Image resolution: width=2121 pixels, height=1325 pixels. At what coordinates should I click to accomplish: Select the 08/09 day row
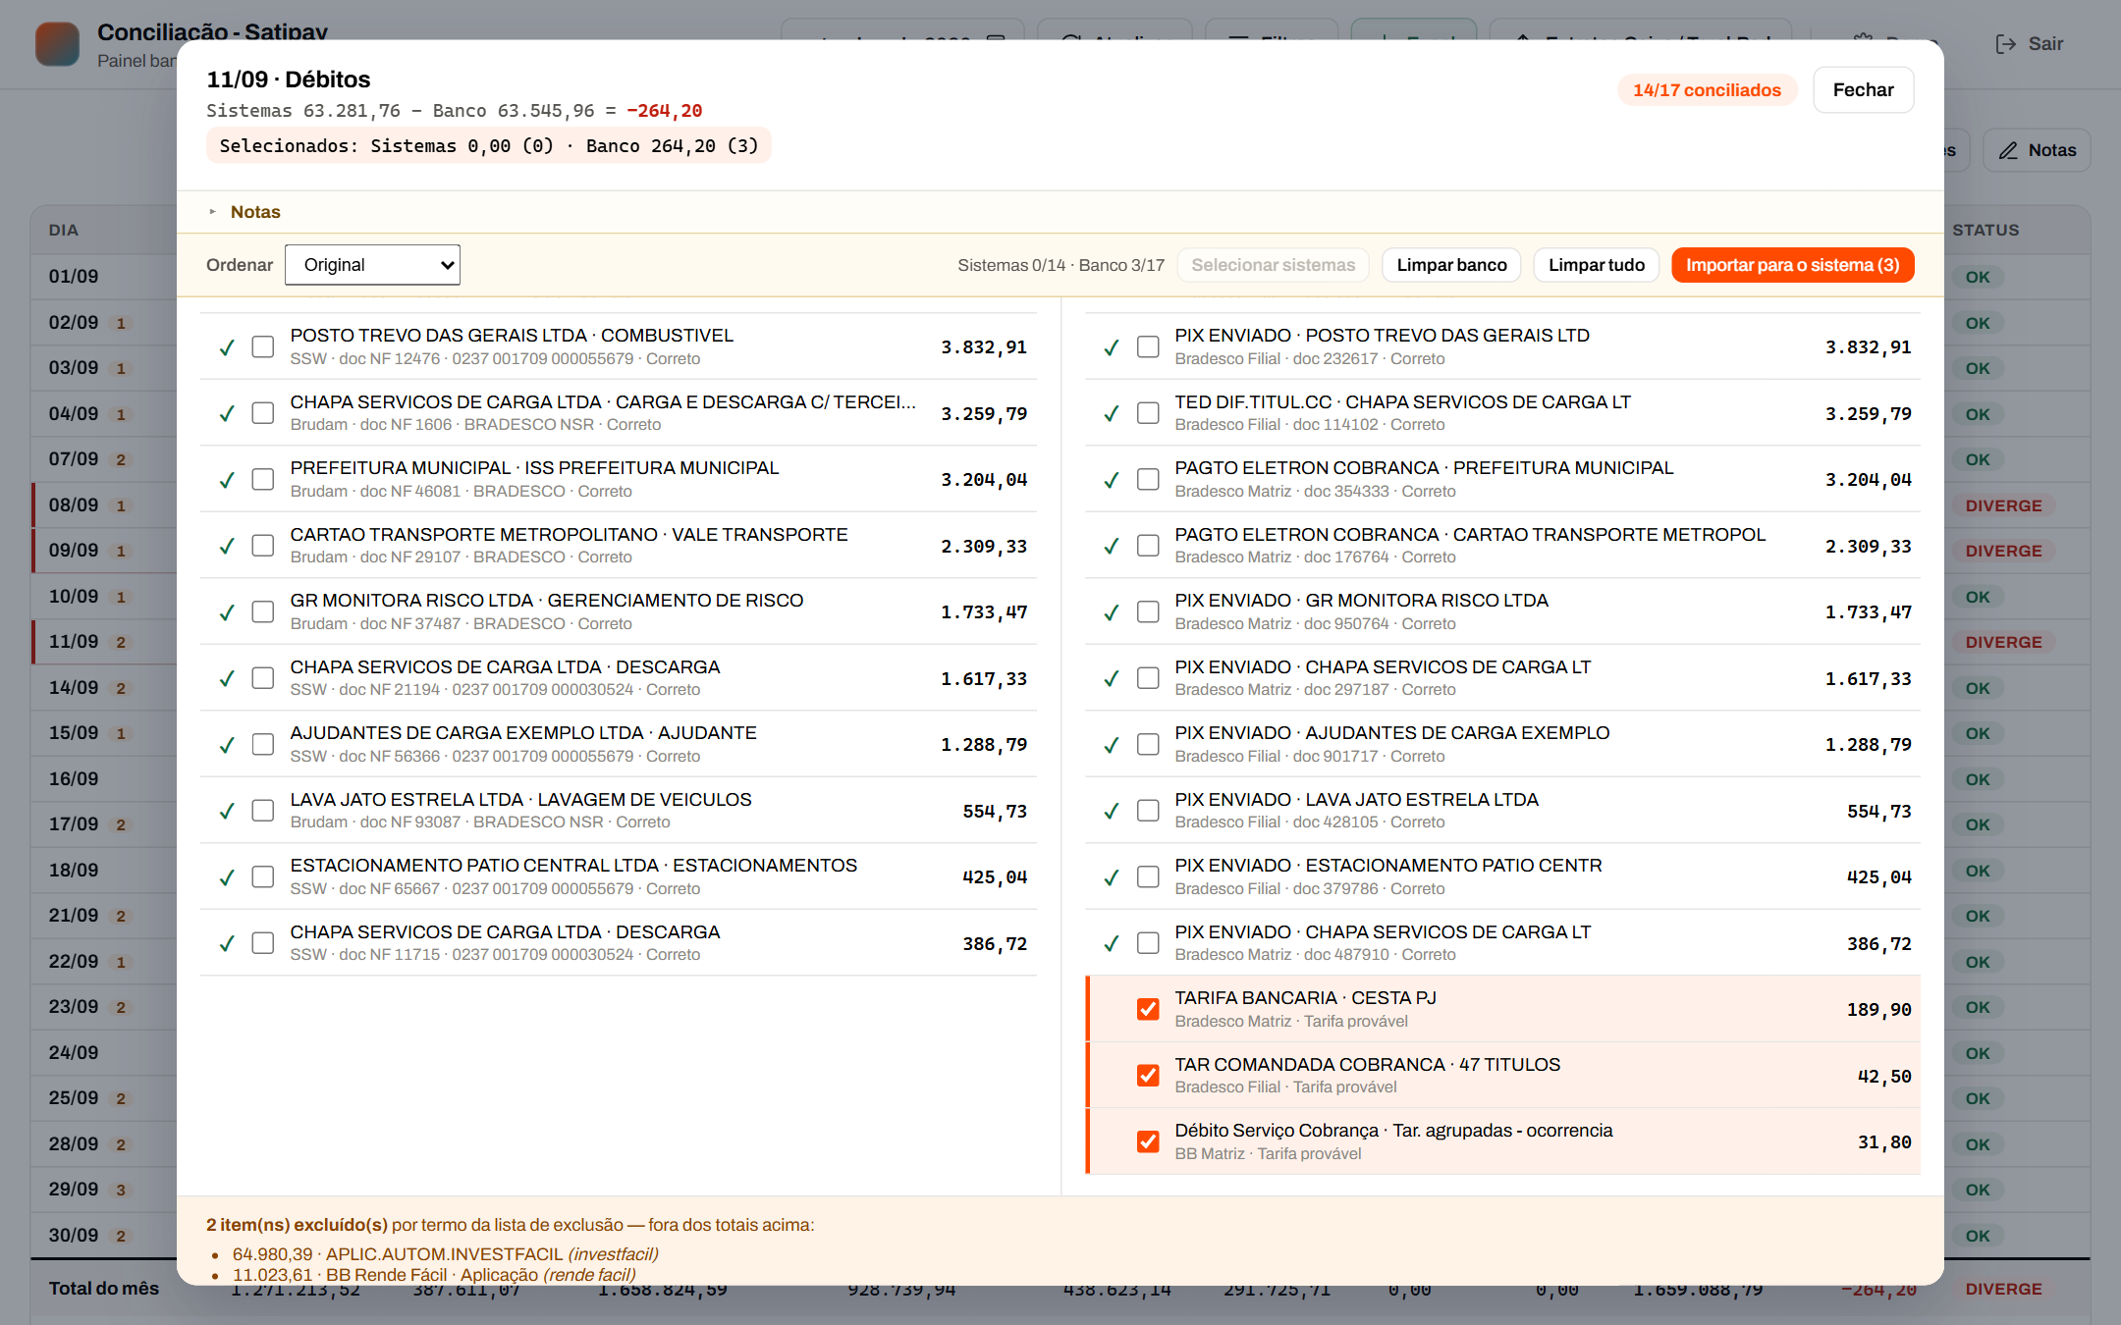coord(104,505)
